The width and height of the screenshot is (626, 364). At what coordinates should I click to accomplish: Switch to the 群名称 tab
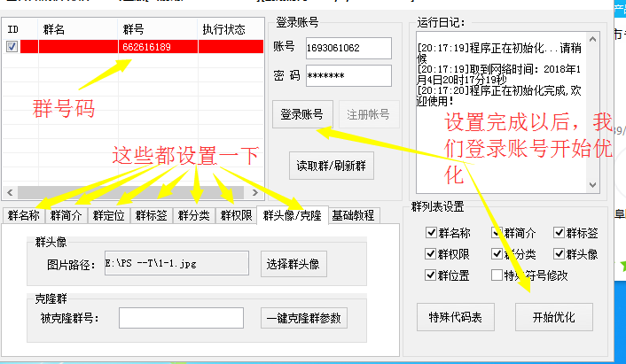pos(24,216)
